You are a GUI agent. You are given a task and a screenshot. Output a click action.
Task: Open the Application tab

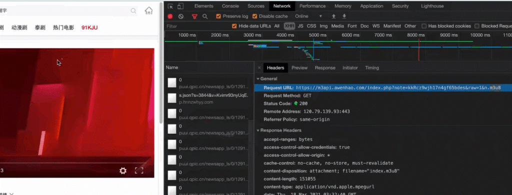(x=371, y=6)
